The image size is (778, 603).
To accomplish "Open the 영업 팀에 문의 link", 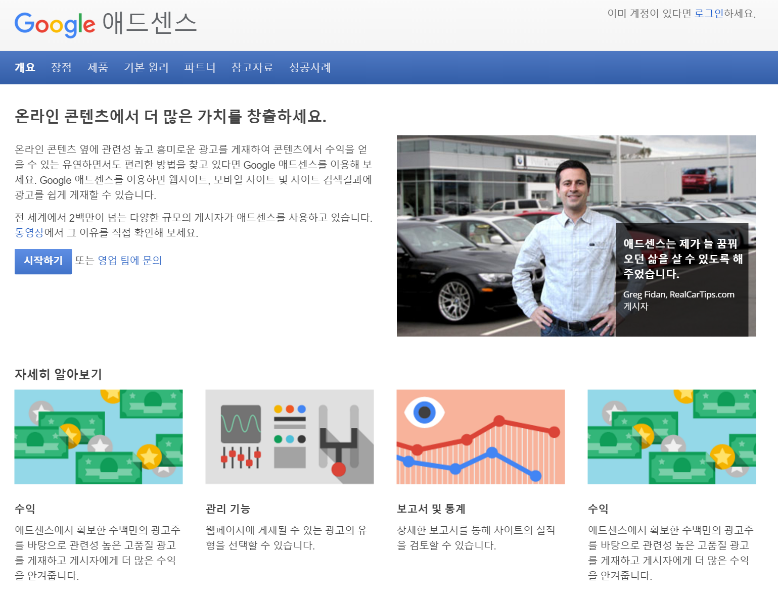I will 129,261.
